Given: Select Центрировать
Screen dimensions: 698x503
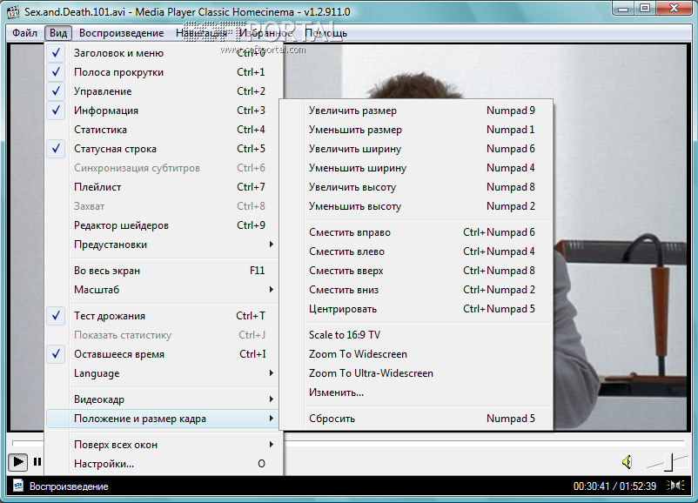Looking at the screenshot, I should (x=416, y=309).
